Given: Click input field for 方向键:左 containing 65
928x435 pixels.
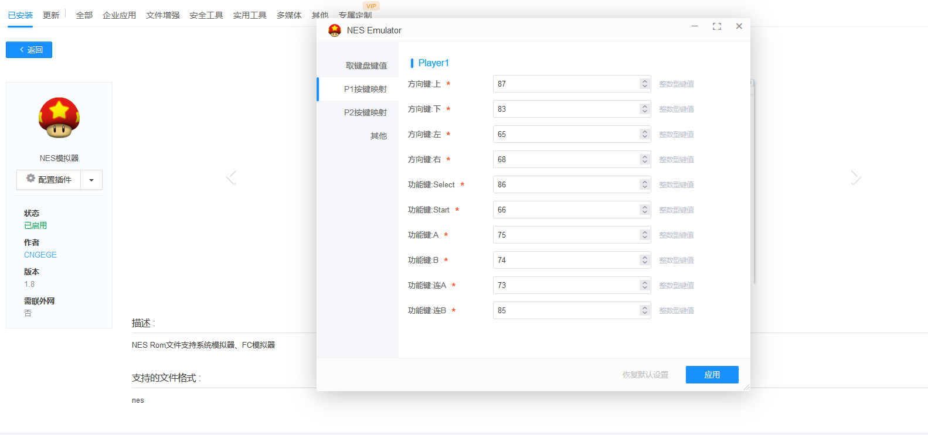Looking at the screenshot, I should tap(572, 134).
